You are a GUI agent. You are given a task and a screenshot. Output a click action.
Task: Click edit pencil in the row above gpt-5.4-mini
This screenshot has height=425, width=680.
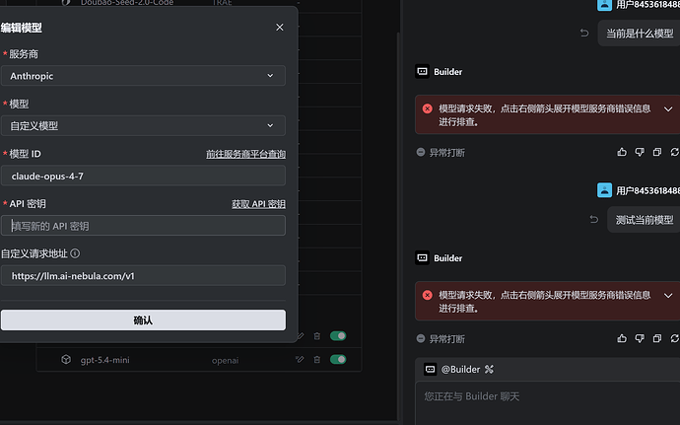[300, 336]
